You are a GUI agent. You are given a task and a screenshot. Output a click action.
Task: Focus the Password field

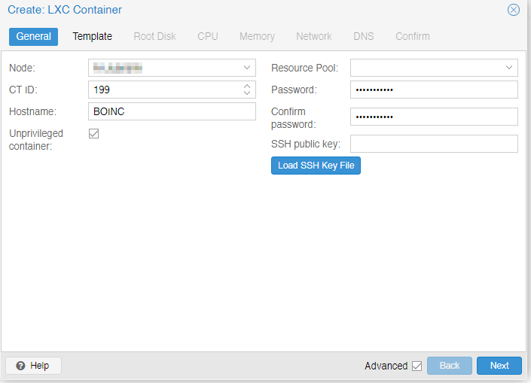click(x=434, y=90)
